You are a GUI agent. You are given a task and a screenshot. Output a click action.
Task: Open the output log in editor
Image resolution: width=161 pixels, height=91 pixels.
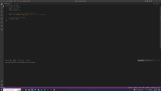coord(155,60)
